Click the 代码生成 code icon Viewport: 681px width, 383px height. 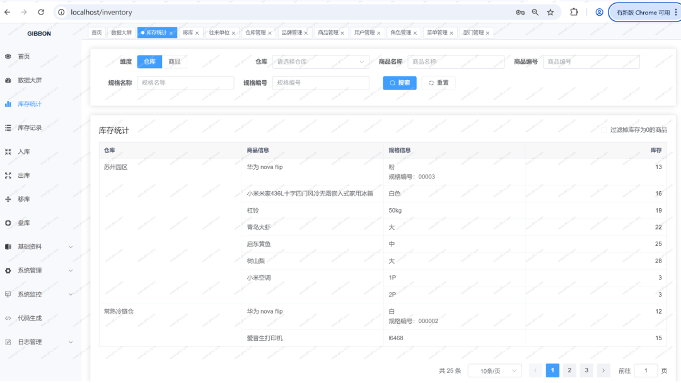pos(8,318)
